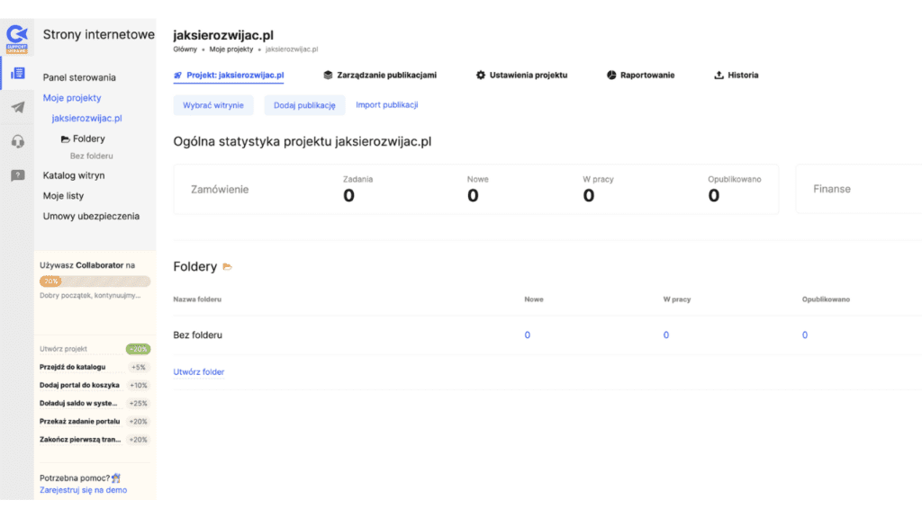Viewport: 922px width, 518px height.
Task: Click the W pracy count for Bez folderu
Action: tap(666, 335)
